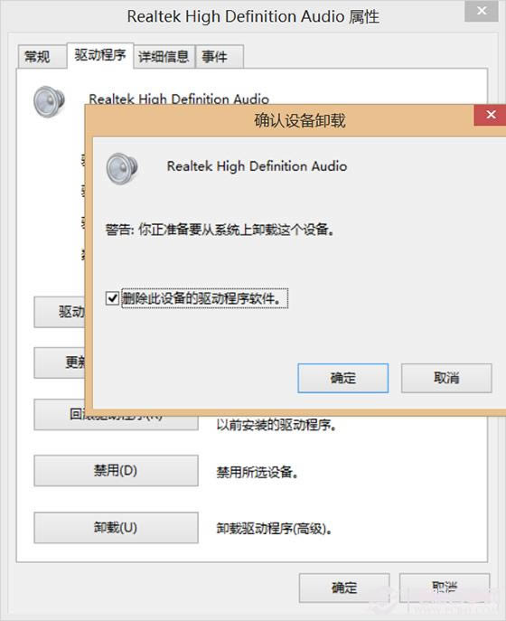
Task: Cancel the uninstall with the 取消 button in the dialog
Action: coord(446,378)
